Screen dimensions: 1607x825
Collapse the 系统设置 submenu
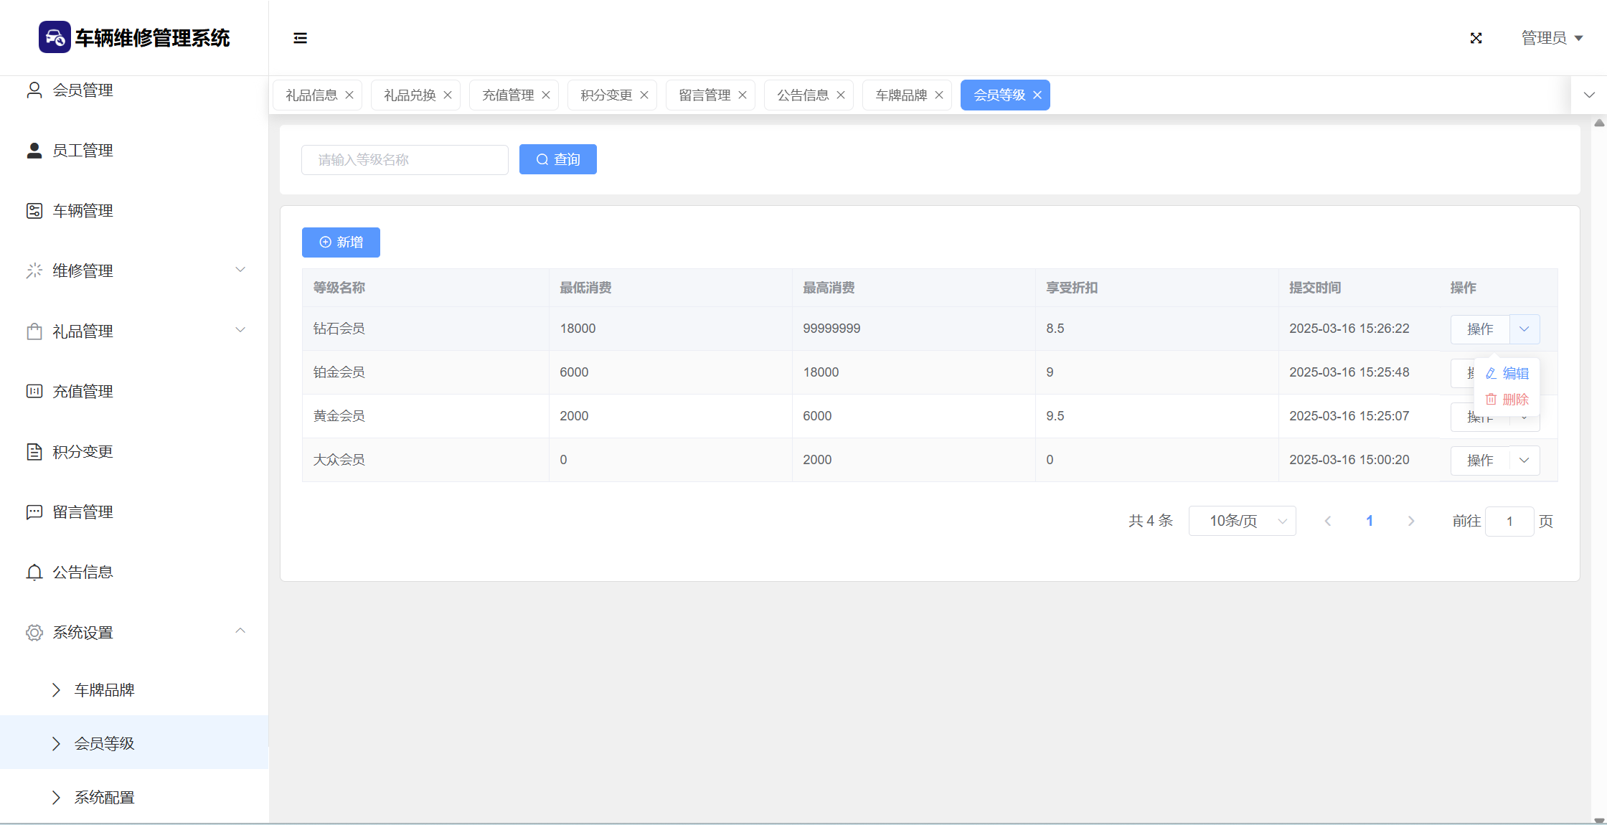[x=240, y=631]
